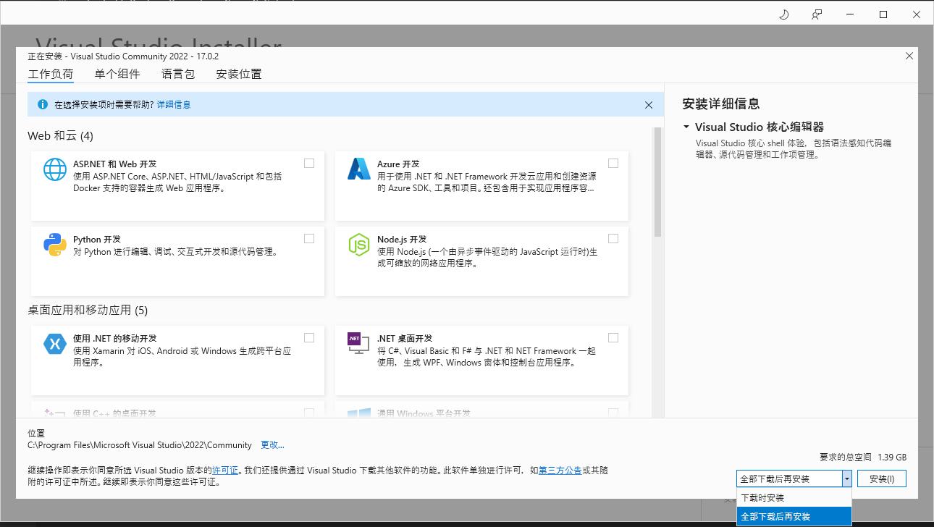This screenshot has width=934, height=527.
Task: Click the Python development logo icon
Action: [x=55, y=245]
